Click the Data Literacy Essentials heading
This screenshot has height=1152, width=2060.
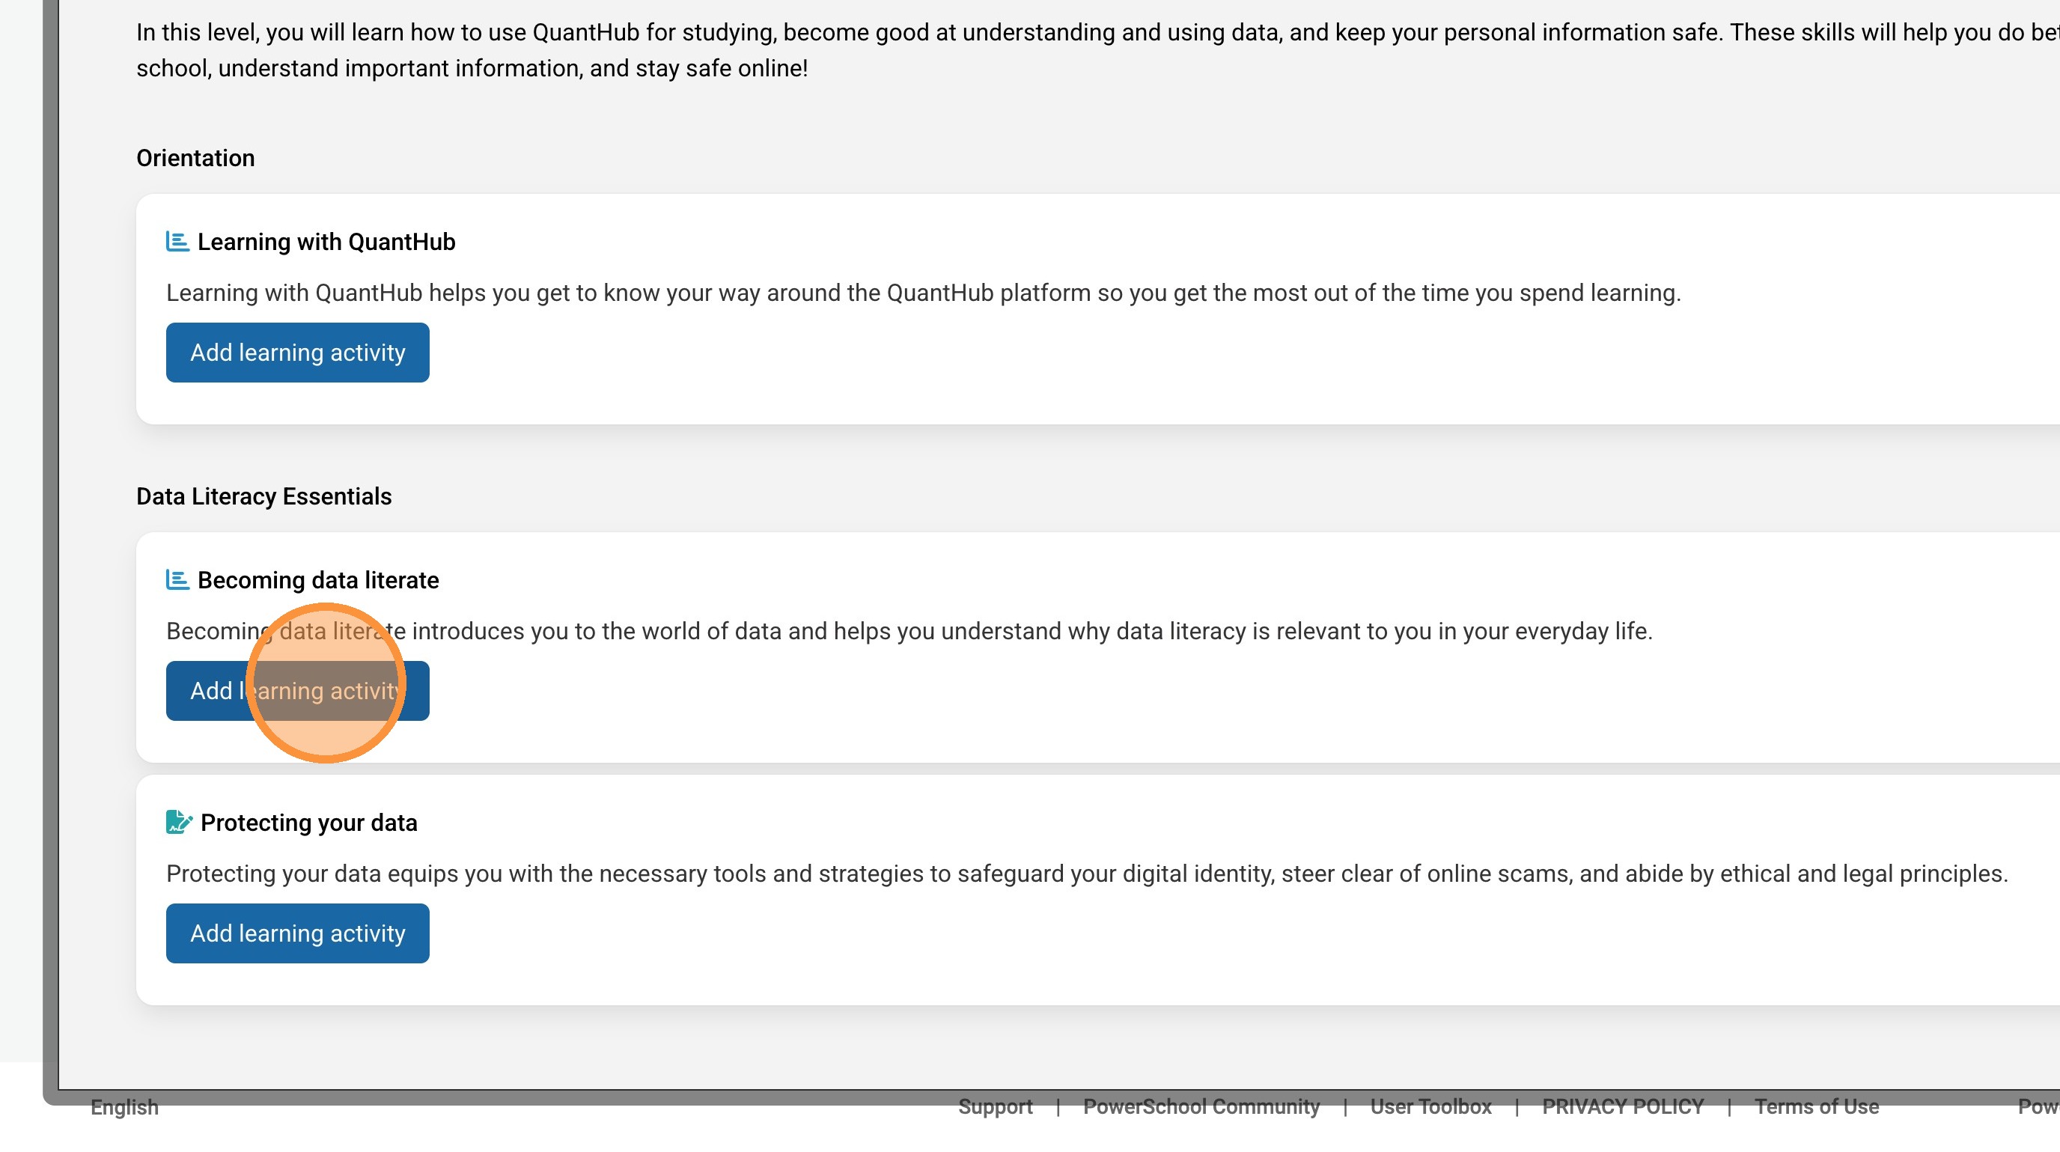click(x=264, y=496)
